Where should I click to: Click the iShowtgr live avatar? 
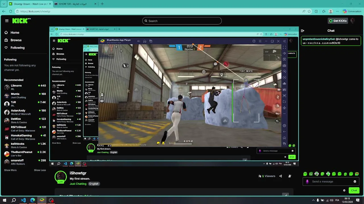[x=60, y=177]
